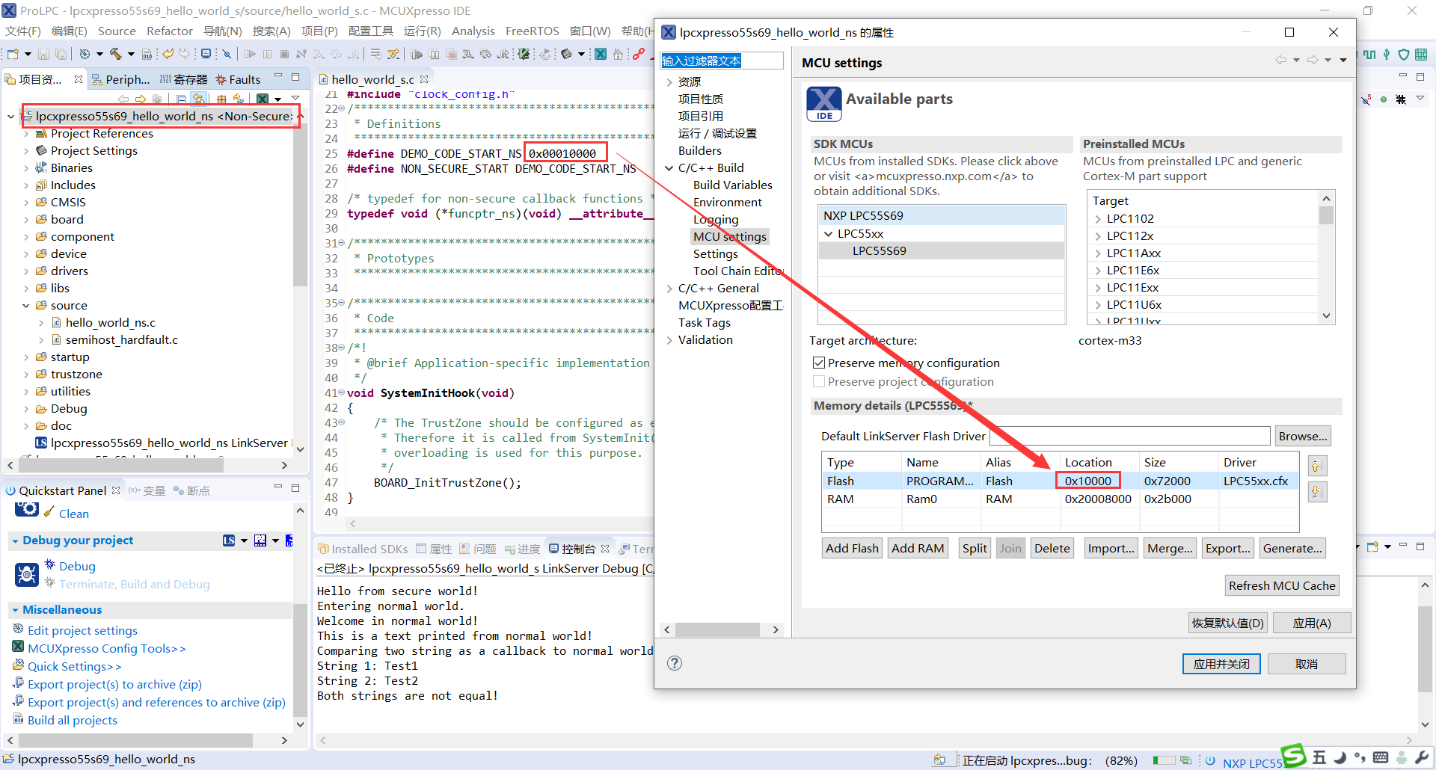Click the Save icon in the main toolbar

click(x=43, y=54)
